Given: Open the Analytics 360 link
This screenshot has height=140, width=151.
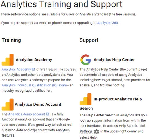Looking at the screenshot, I should point(107,23).
